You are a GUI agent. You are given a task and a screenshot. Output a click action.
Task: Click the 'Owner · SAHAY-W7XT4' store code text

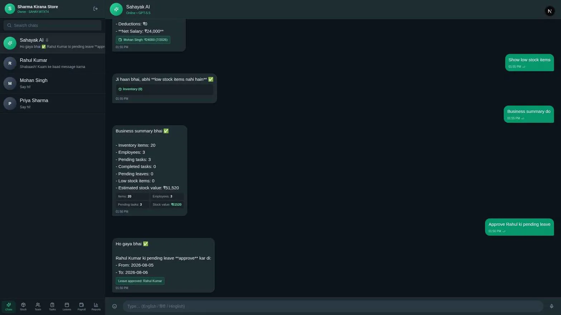coord(33,12)
